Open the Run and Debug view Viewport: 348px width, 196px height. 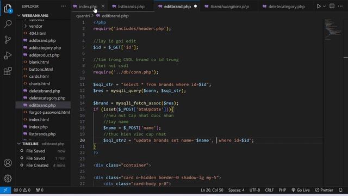point(8,56)
